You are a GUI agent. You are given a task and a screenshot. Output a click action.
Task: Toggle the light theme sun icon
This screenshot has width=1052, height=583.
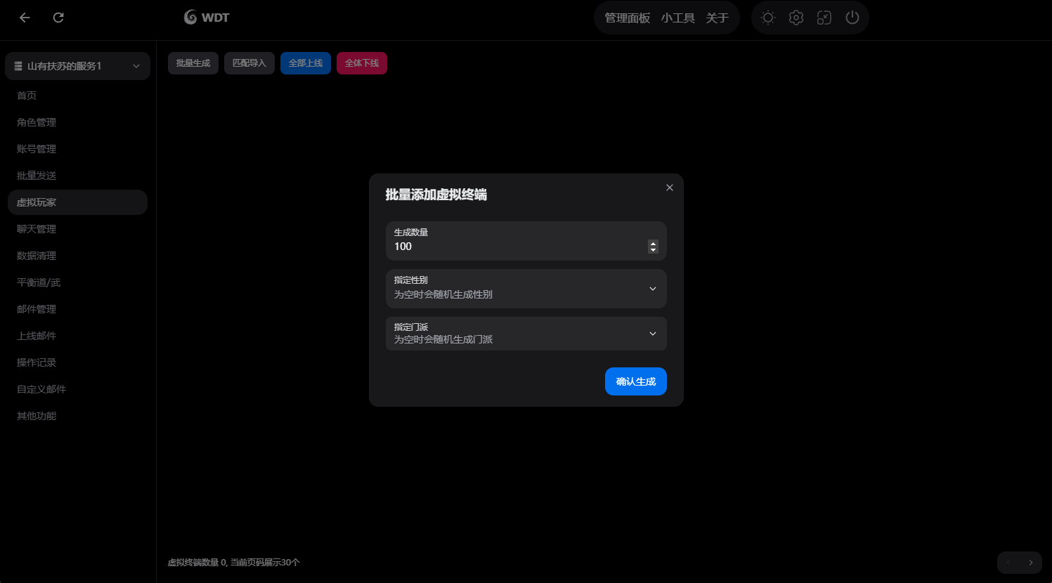[x=767, y=18]
